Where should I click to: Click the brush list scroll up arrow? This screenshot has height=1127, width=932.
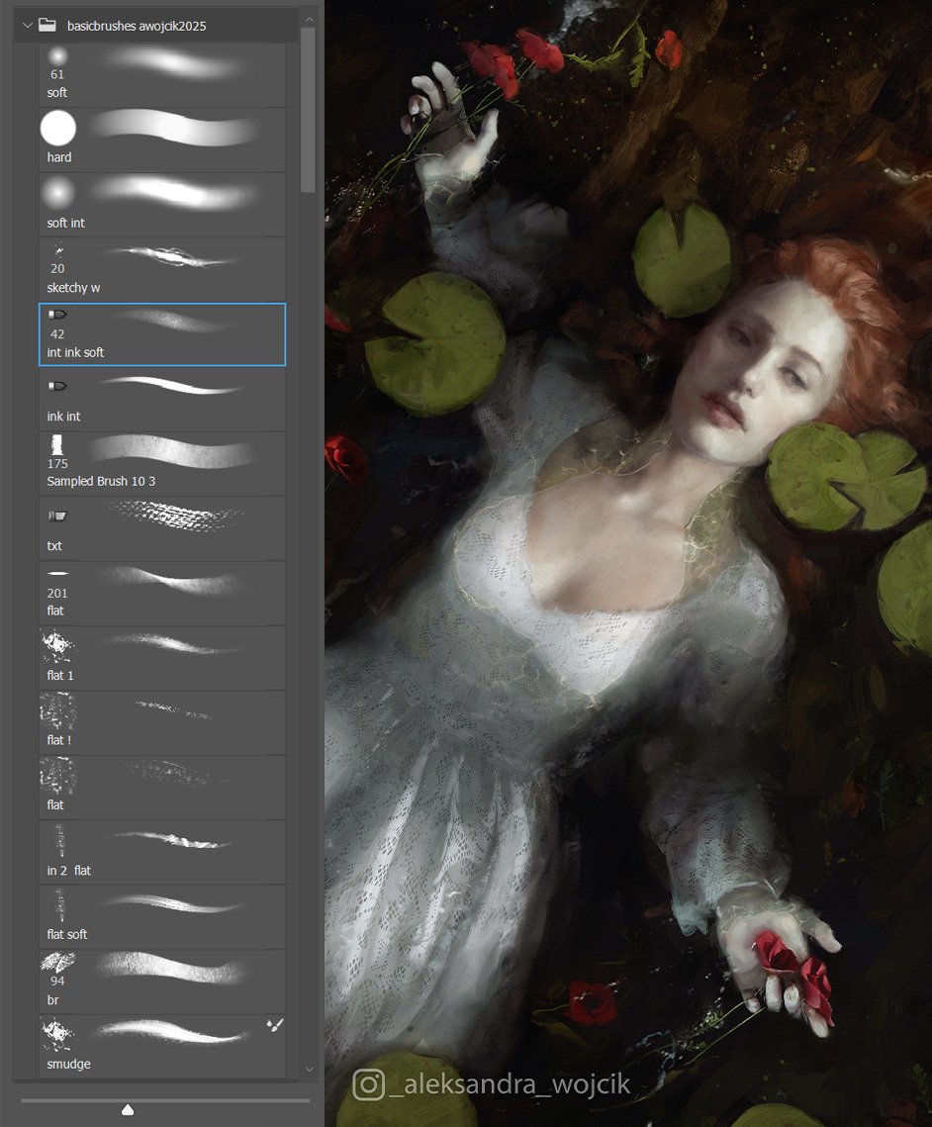309,20
